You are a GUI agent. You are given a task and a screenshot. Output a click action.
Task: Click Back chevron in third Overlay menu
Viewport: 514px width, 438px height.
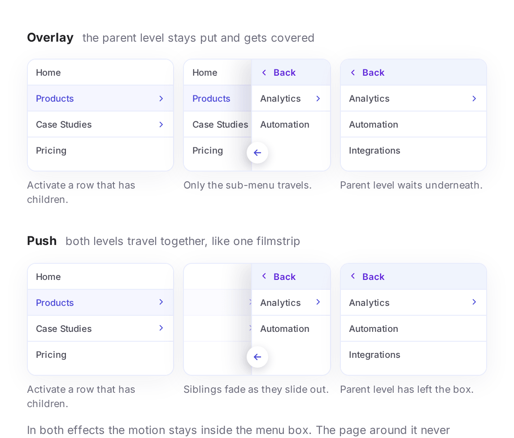(x=353, y=73)
